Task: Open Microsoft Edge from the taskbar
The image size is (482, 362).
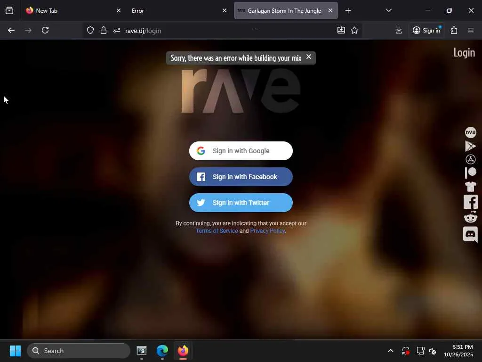Action: [x=162, y=351]
